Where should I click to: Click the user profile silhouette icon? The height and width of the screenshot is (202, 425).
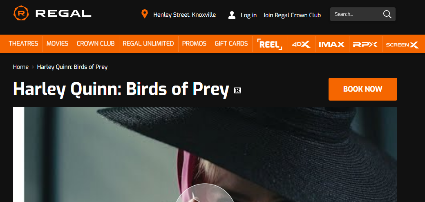232,15
